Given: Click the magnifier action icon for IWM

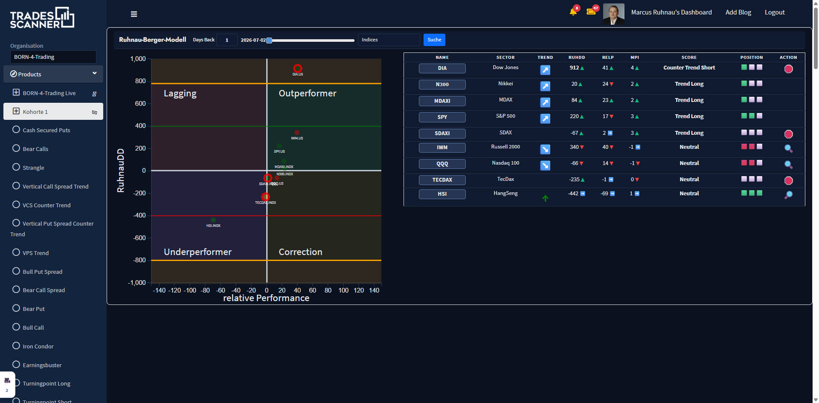Looking at the screenshot, I should click(x=788, y=148).
